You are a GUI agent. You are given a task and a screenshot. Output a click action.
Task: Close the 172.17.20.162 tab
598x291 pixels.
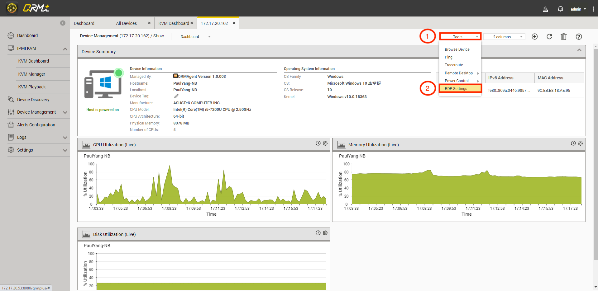(234, 23)
